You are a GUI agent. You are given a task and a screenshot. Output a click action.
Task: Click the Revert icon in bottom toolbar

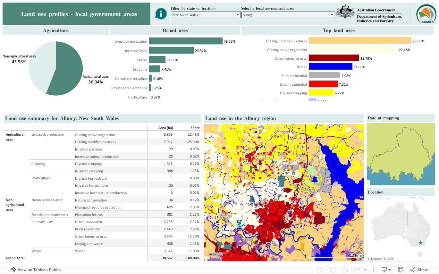point(345,270)
